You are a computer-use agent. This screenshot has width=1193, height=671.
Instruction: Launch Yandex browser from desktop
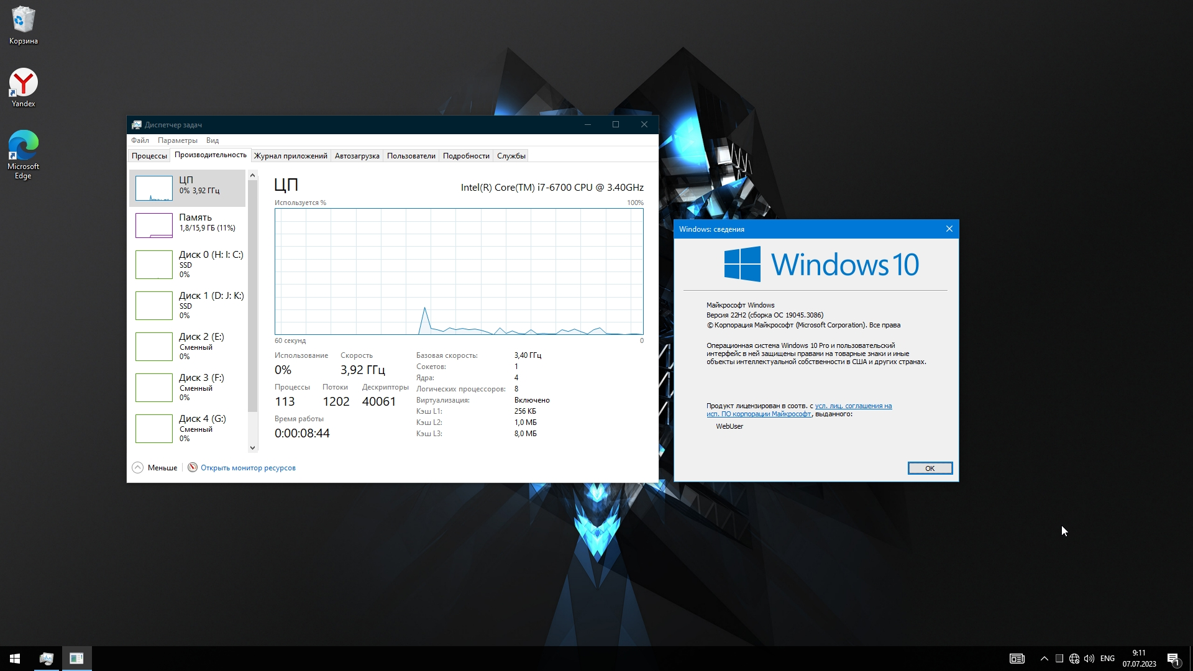click(x=23, y=87)
